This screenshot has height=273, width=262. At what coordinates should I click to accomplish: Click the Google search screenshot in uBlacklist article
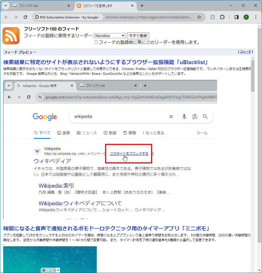(110, 149)
